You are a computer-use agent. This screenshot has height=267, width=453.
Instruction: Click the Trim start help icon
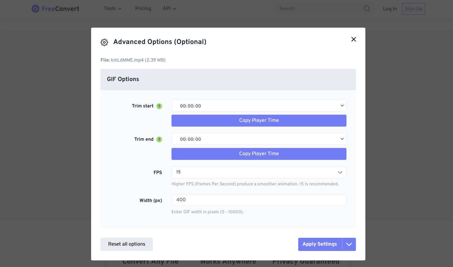click(x=159, y=106)
